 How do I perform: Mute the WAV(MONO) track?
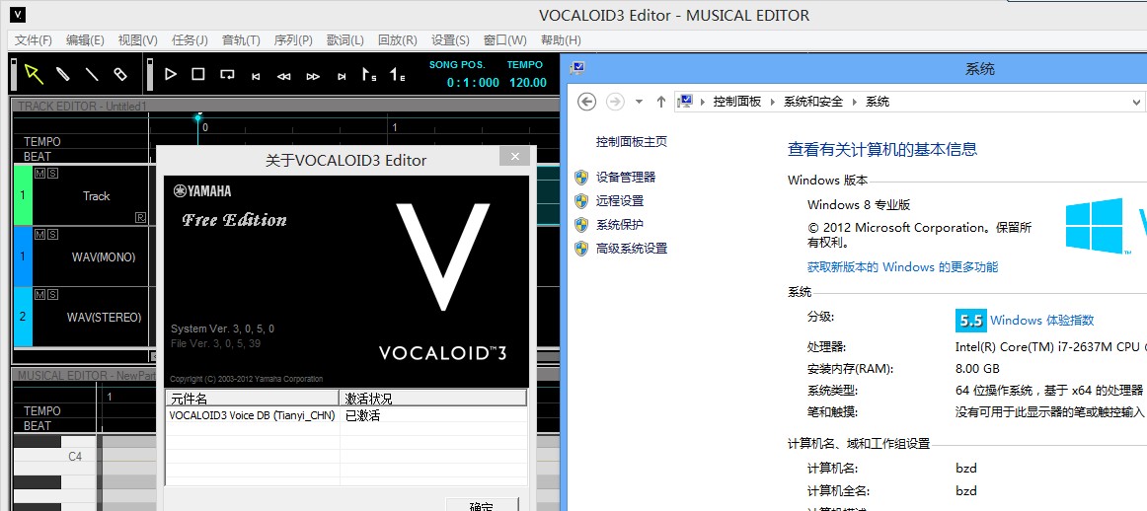(x=39, y=234)
